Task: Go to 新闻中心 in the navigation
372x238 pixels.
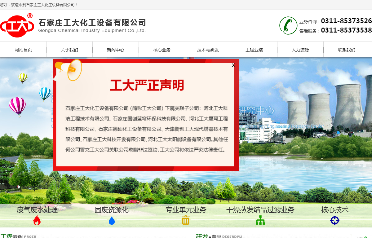Action: click(x=116, y=50)
